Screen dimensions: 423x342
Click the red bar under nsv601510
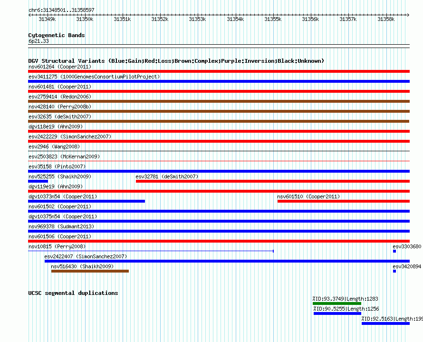(344, 201)
